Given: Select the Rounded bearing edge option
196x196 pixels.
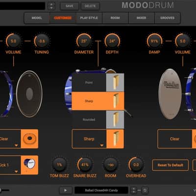Looking at the screenshot, I should 89,120.
